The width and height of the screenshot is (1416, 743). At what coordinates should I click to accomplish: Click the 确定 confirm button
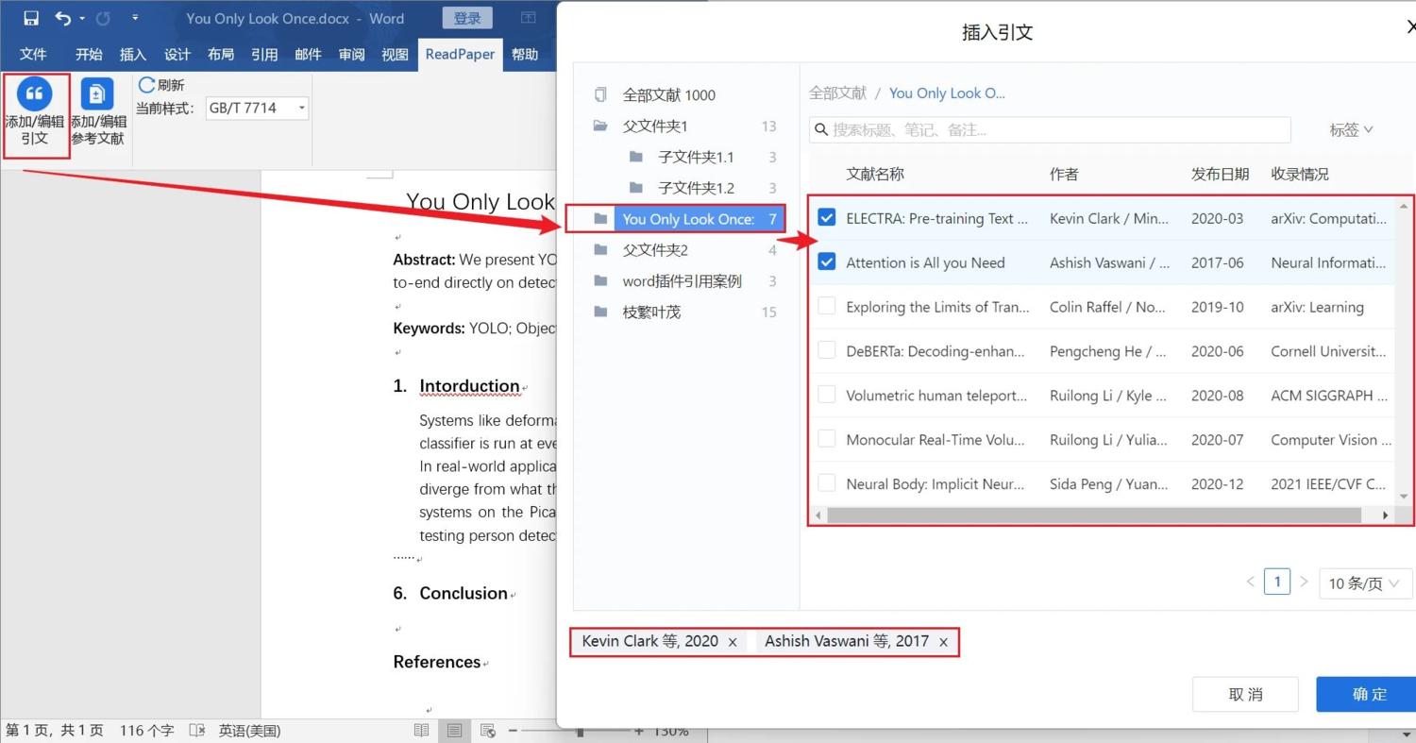pos(1368,694)
